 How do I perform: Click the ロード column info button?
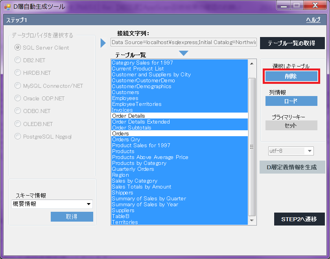(x=291, y=101)
